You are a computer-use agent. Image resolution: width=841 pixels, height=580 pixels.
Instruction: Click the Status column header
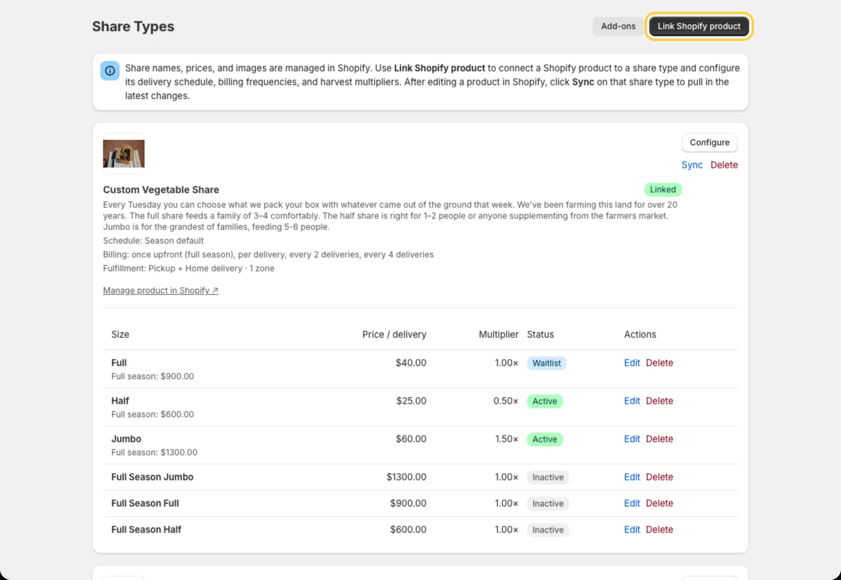click(x=540, y=334)
